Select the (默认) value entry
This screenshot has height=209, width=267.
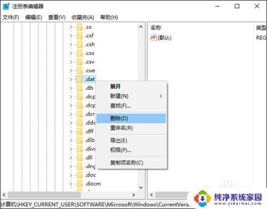click(164, 37)
